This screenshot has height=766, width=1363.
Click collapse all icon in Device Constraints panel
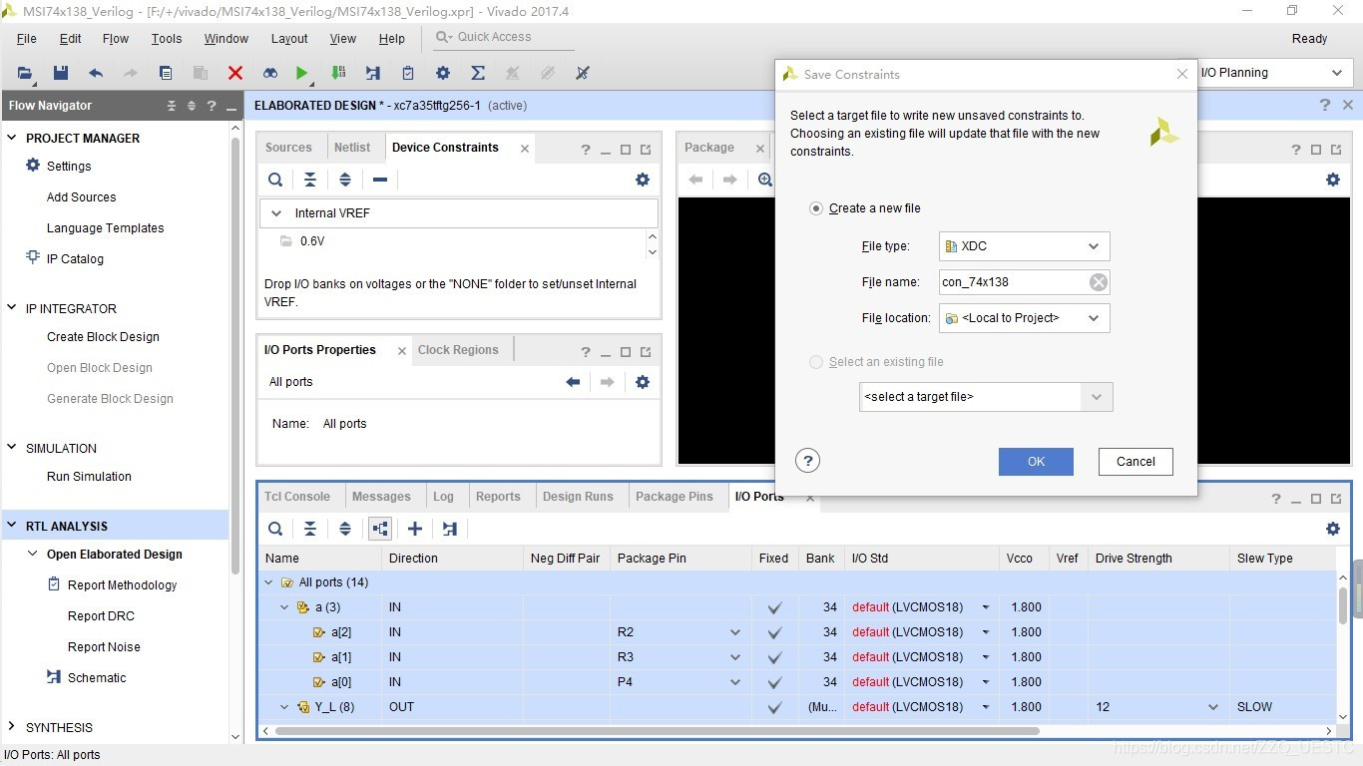[310, 180]
